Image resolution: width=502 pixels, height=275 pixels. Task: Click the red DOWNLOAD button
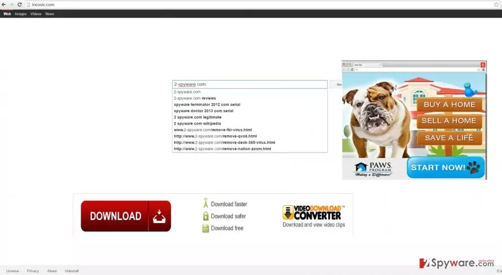(126, 216)
